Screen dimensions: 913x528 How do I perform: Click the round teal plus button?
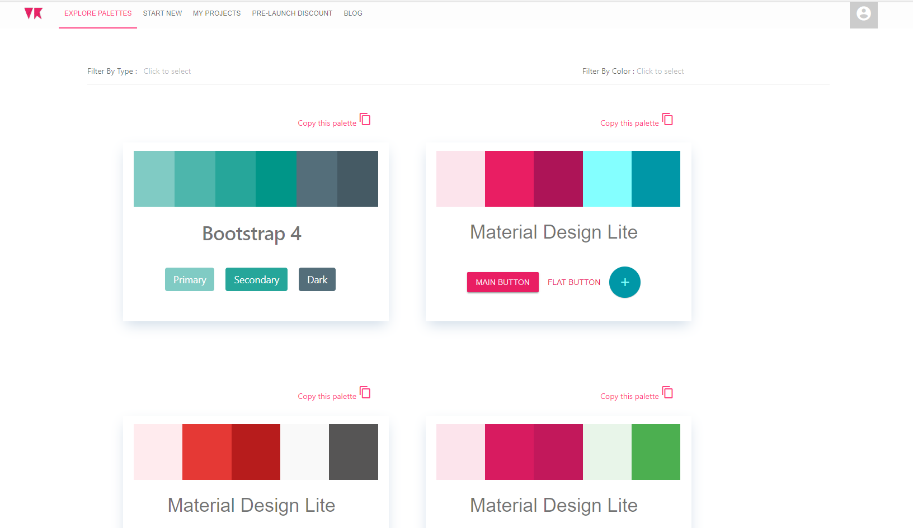(x=625, y=282)
